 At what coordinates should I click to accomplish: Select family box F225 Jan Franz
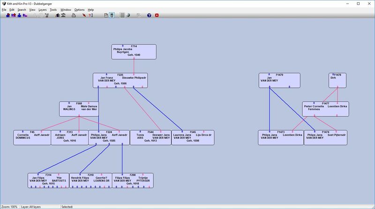[x=120, y=80]
